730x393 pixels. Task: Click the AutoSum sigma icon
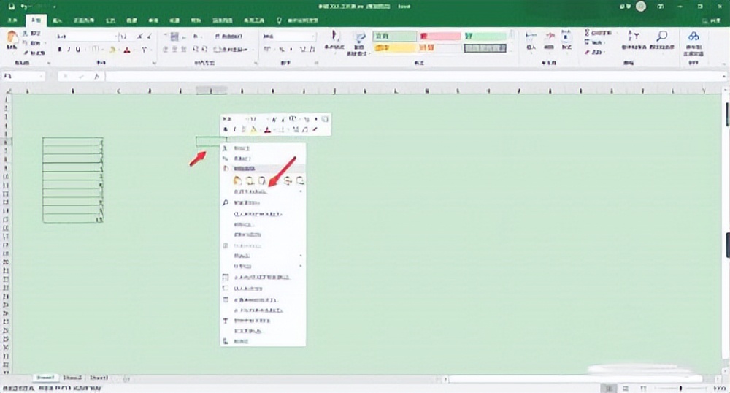click(588, 33)
